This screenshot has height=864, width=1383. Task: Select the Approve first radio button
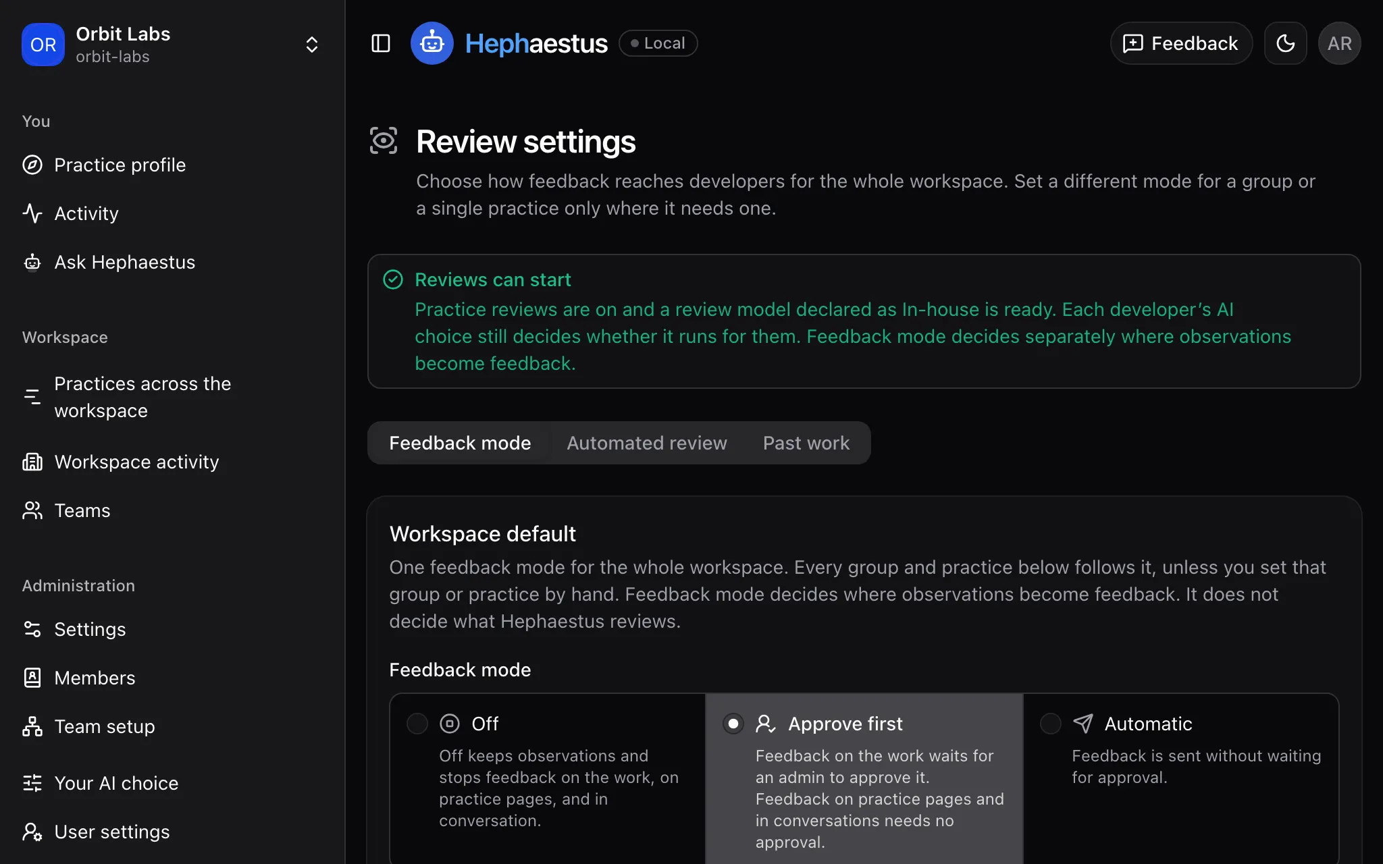click(x=733, y=724)
